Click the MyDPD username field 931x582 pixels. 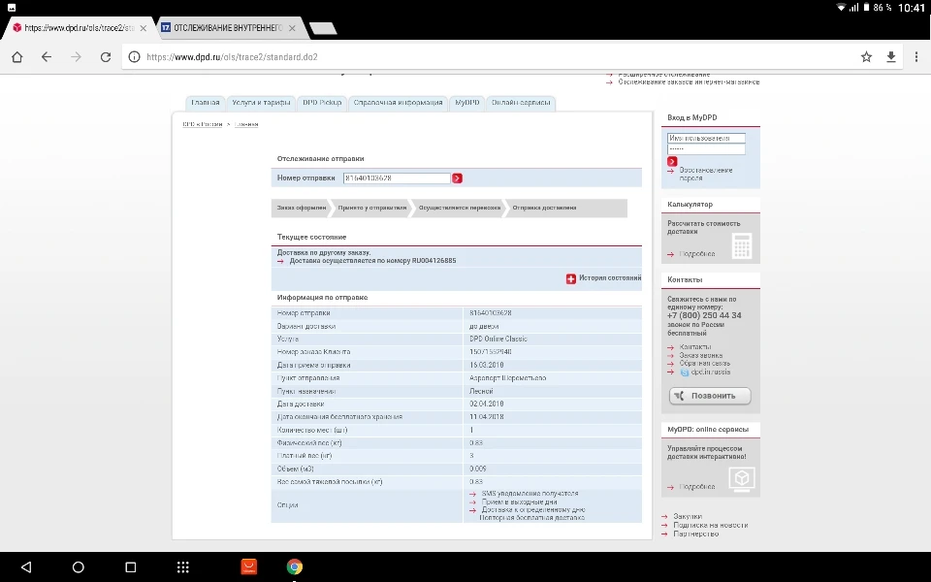click(x=706, y=138)
